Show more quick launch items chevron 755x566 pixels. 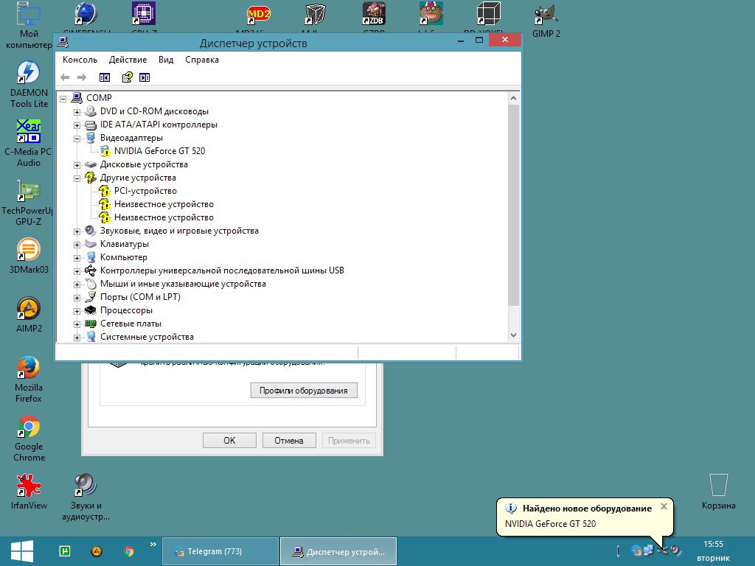coord(153,545)
